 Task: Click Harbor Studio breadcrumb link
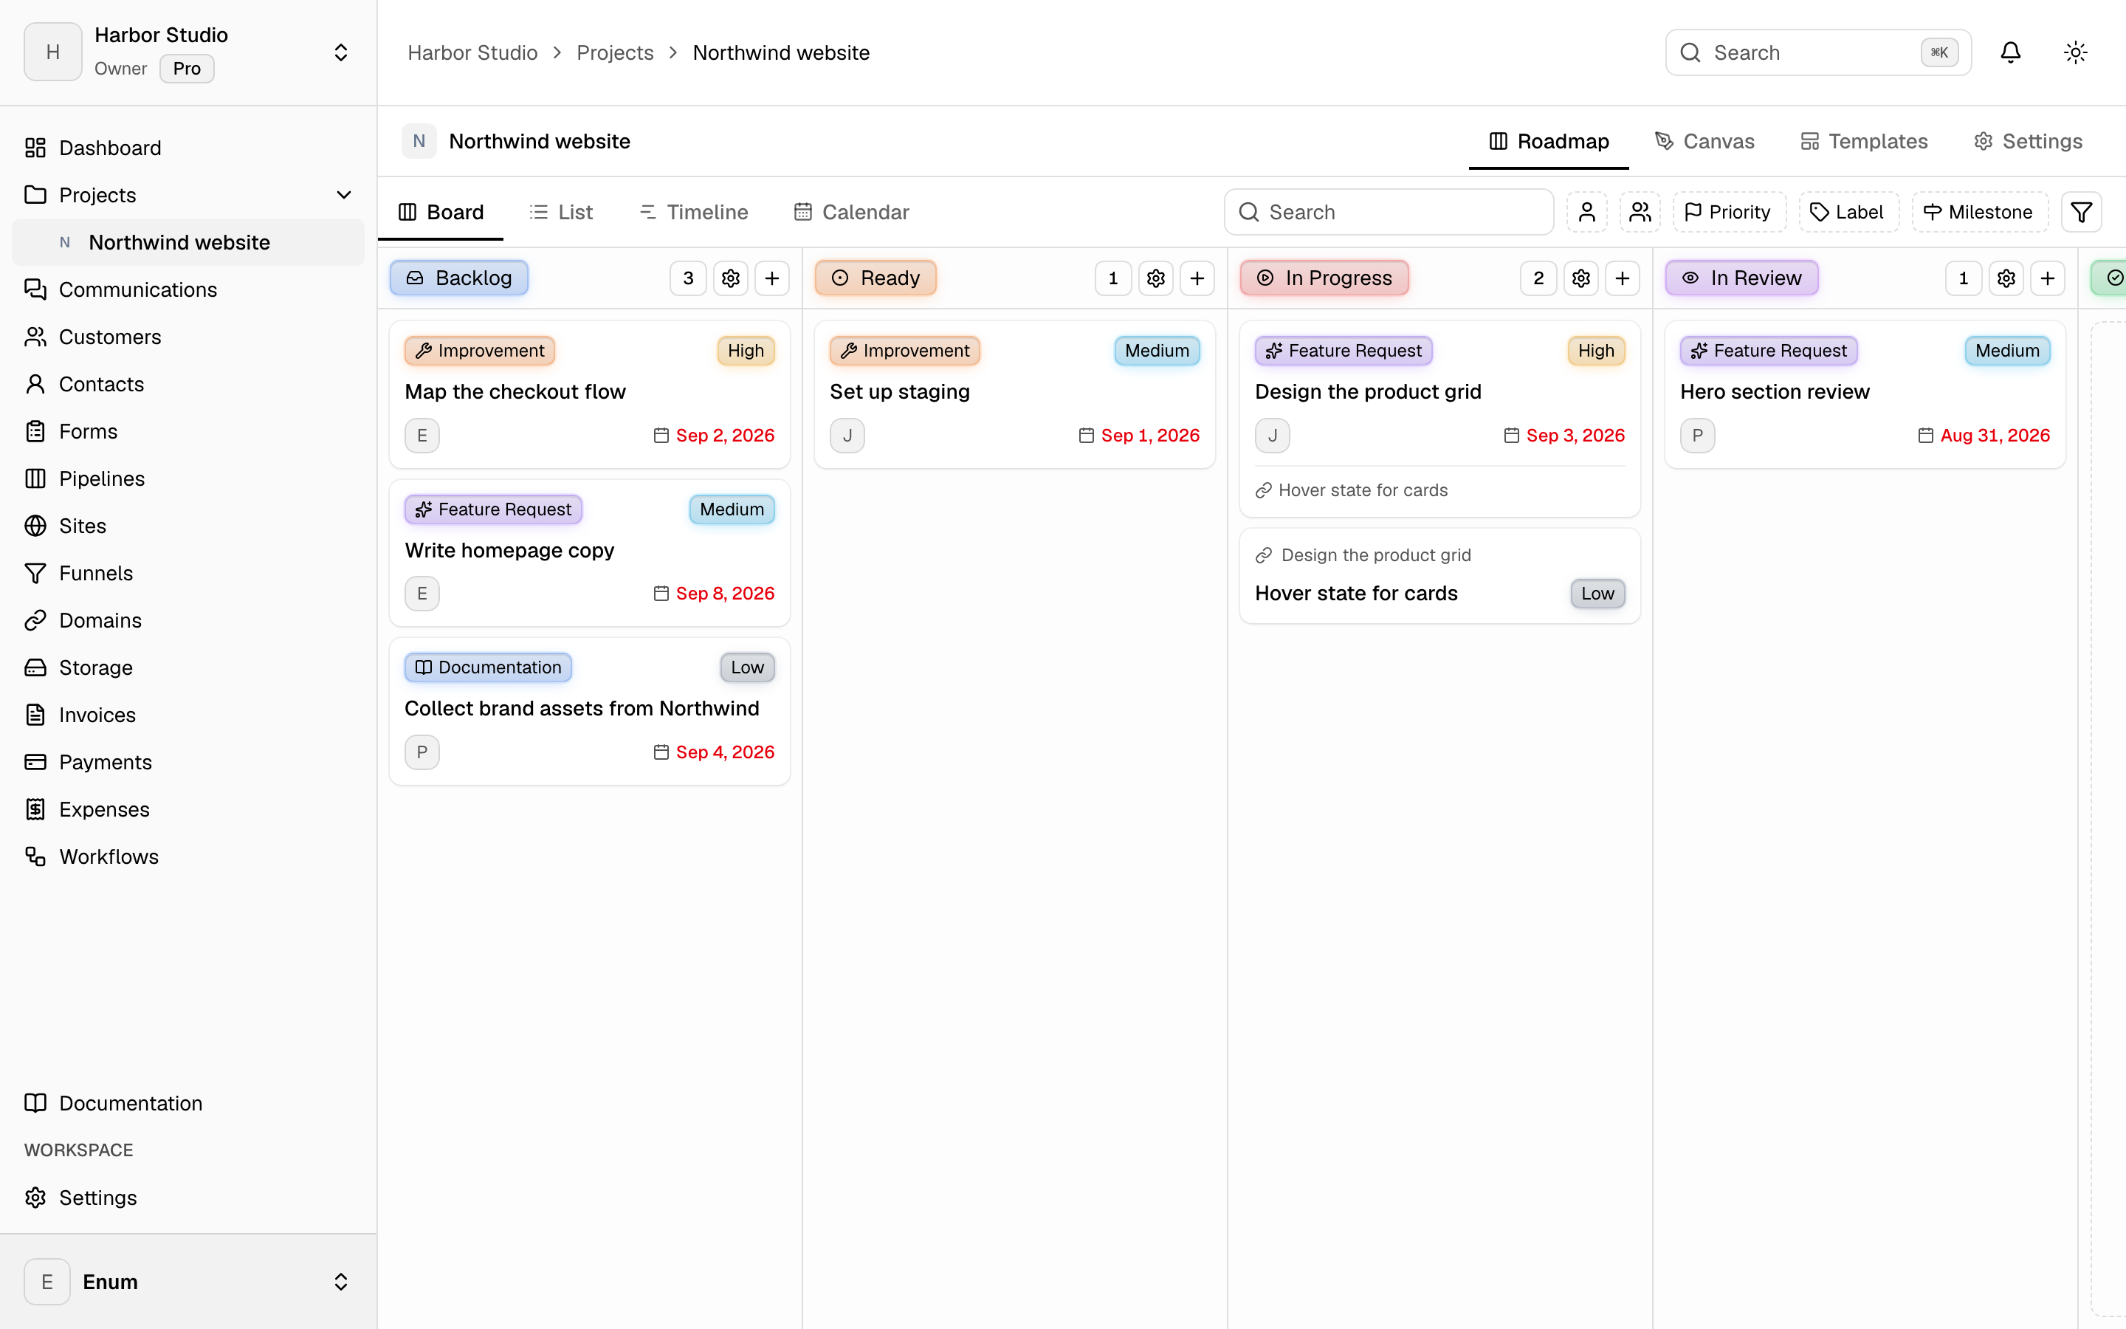[x=472, y=52]
